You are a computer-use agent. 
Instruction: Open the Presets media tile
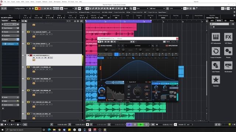coord(228,51)
